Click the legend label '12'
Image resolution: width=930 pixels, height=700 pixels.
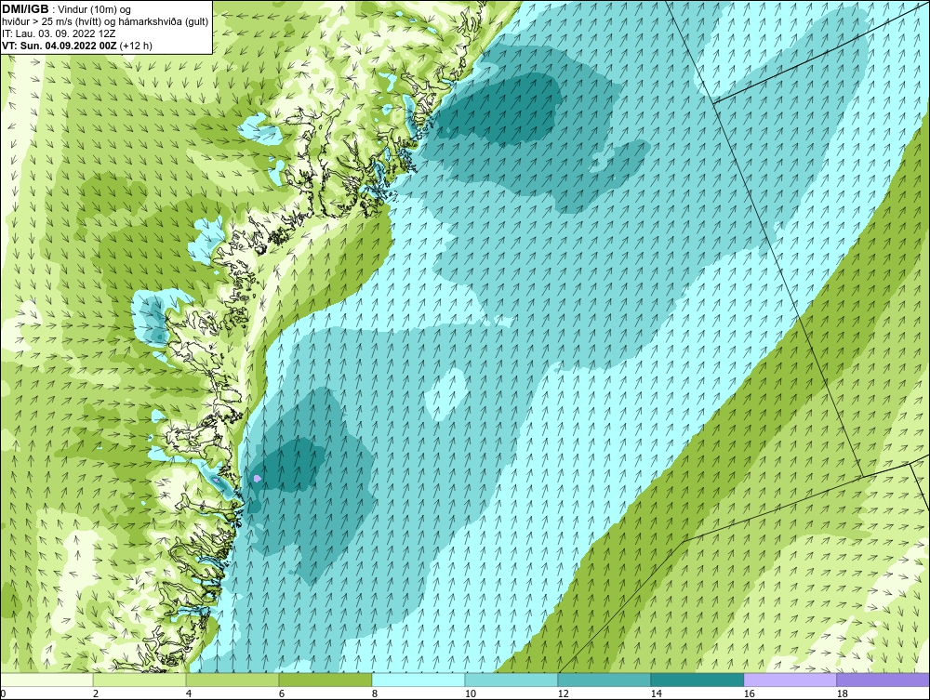[563, 693]
